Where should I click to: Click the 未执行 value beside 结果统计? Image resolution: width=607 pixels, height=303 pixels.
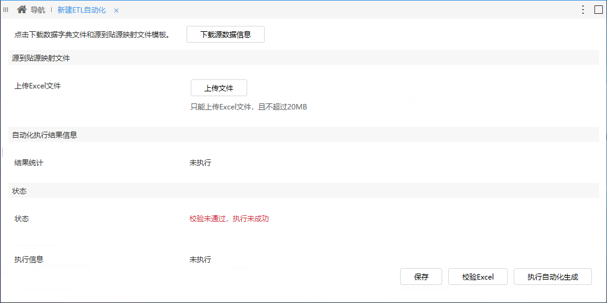click(200, 162)
